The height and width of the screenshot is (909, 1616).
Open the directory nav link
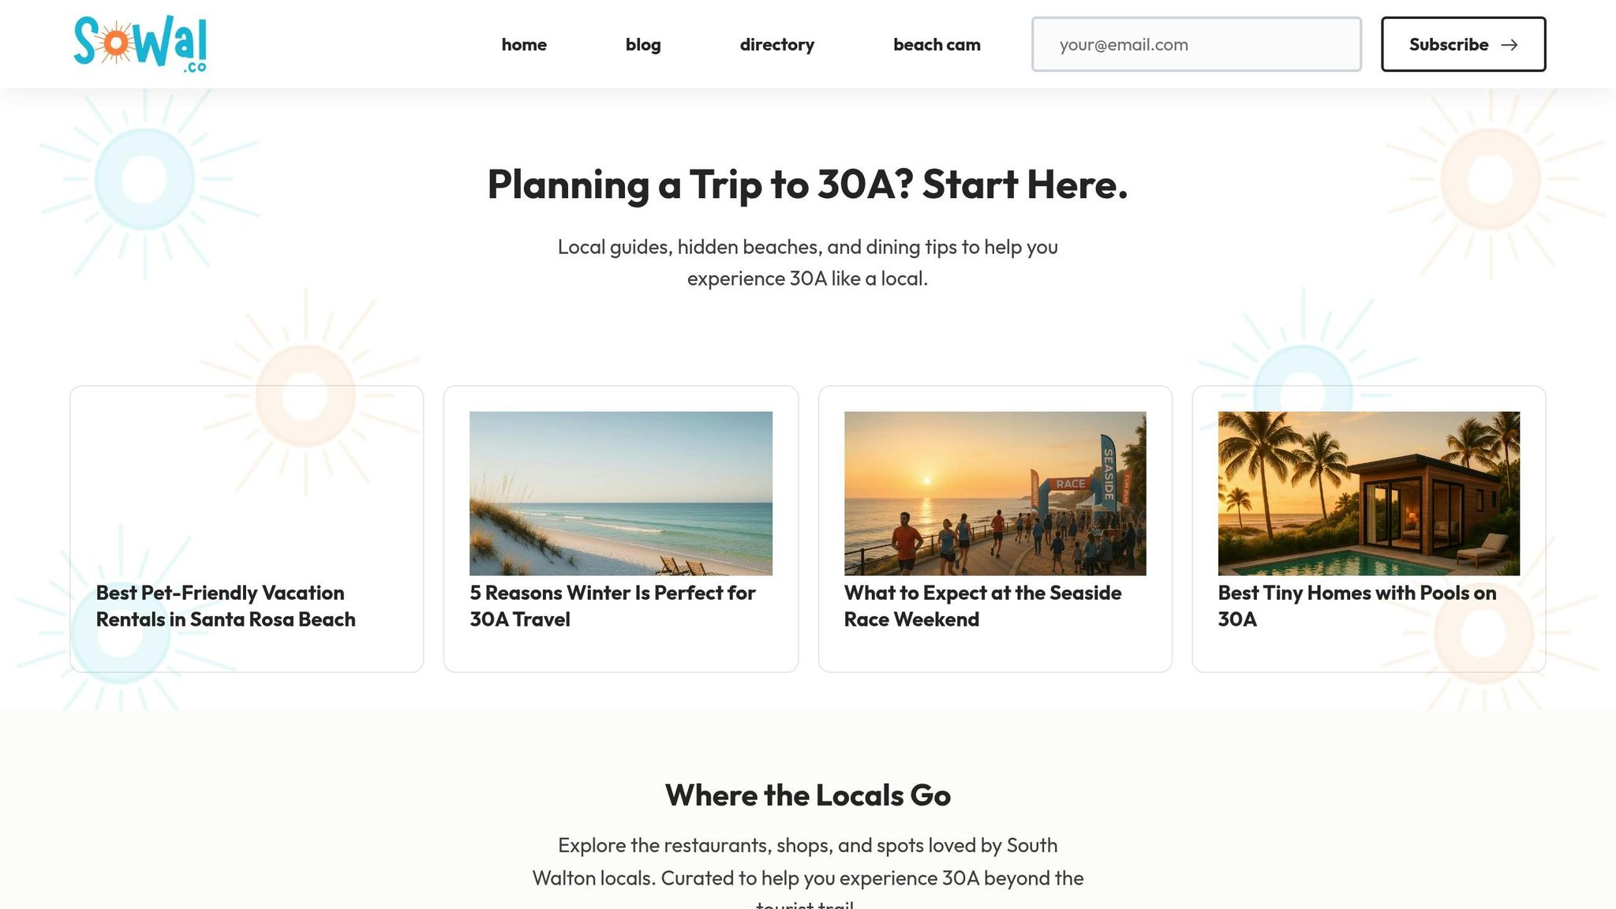click(776, 45)
